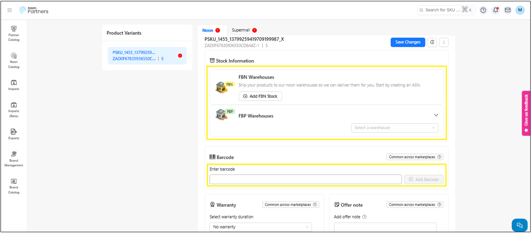Open the Exports page

[14, 134]
